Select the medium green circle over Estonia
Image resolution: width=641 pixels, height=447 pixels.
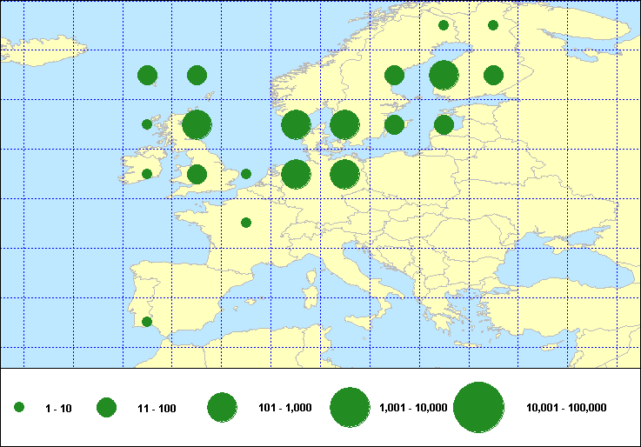[x=444, y=124]
